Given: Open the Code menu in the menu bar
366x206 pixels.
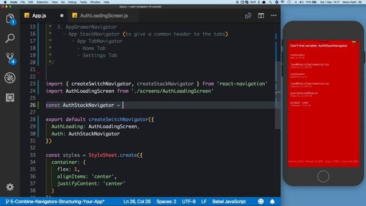Looking at the screenshot, I should click(x=14, y=2).
